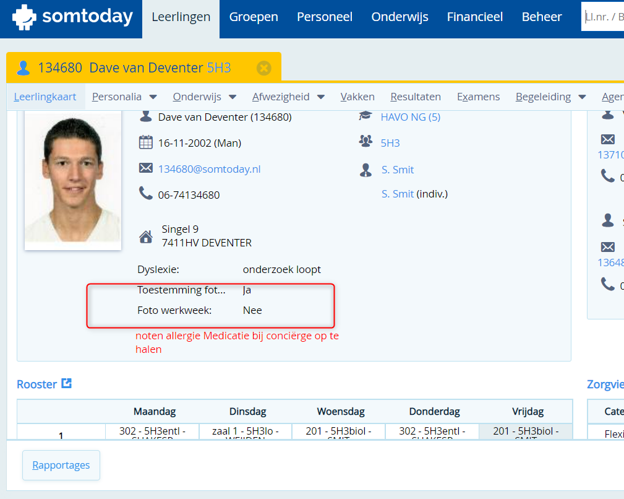This screenshot has width=624, height=499.
Task: Click the red noten allergie Medicatie notice
Action: 237,342
